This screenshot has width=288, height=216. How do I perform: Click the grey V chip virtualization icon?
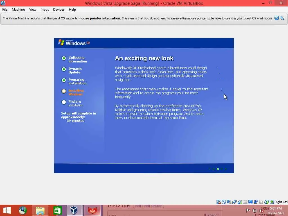[261, 202]
